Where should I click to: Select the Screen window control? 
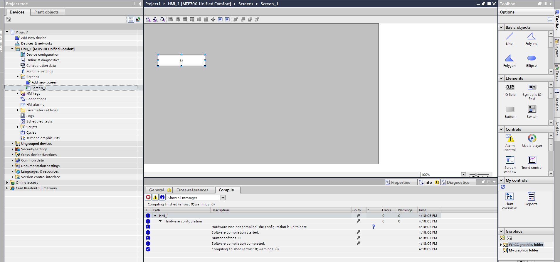coord(510,165)
